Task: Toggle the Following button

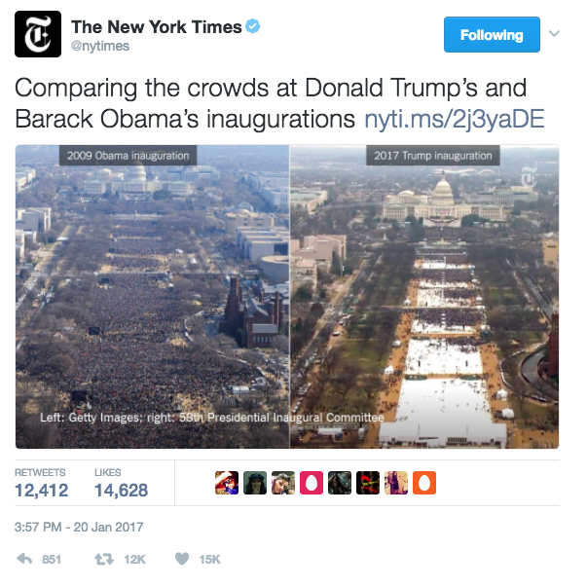Action: coord(492,34)
